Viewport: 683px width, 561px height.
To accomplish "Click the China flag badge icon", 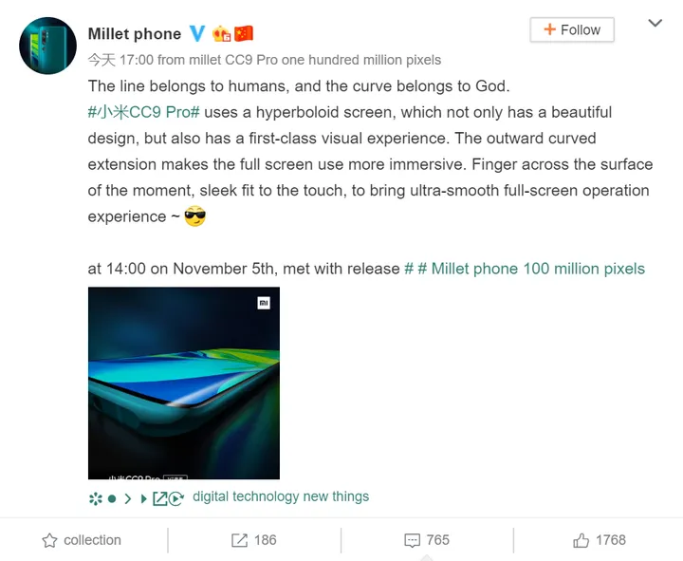I will [x=244, y=33].
